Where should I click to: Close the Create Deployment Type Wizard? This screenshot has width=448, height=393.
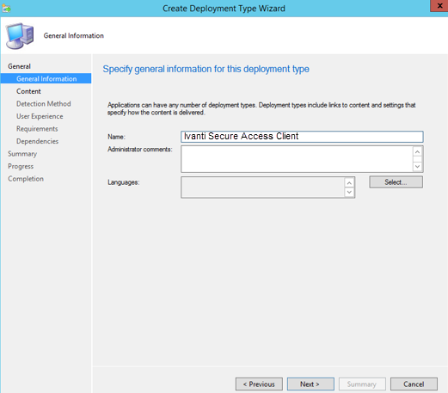(x=439, y=6)
